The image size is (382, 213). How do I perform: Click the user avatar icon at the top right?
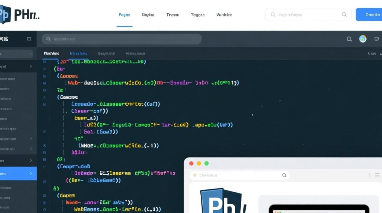363,39
